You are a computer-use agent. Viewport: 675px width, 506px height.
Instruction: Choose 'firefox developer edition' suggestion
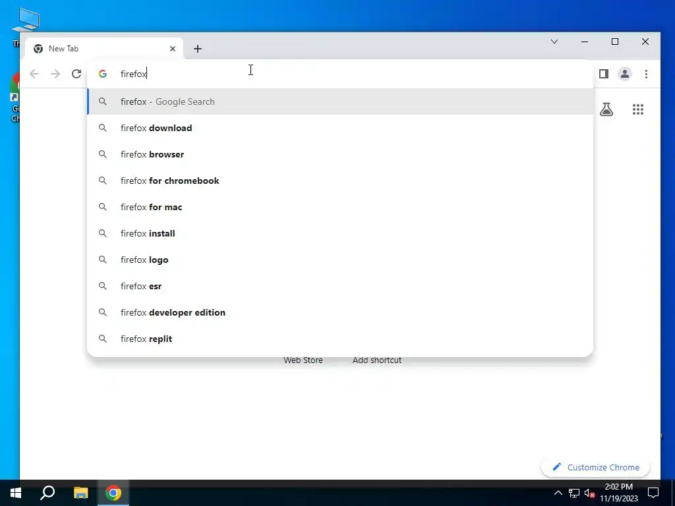coord(340,312)
